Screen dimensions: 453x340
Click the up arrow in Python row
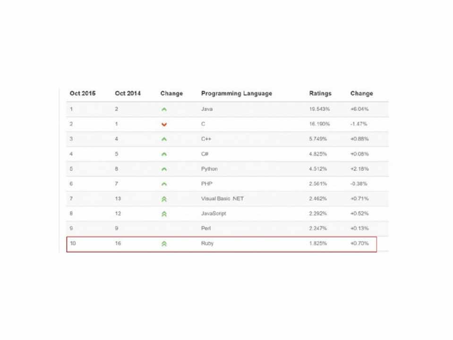164,169
